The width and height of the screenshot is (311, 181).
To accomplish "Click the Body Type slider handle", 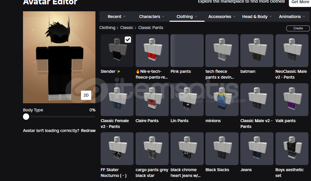I will pos(26,117).
